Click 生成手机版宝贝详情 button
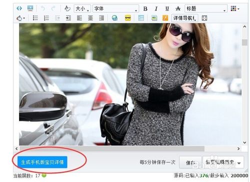This screenshot has height=182, width=250. tap(42, 162)
